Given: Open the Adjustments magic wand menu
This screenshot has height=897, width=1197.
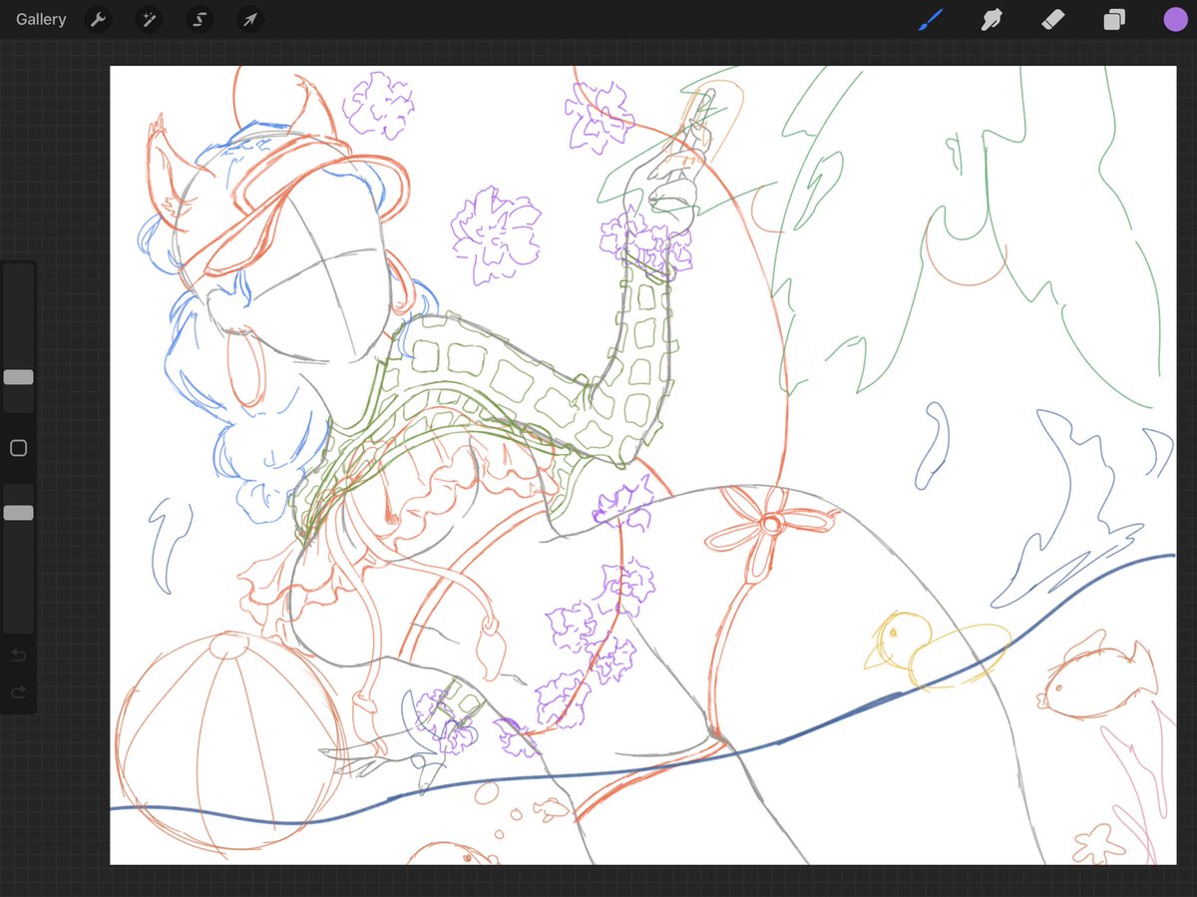Looking at the screenshot, I should pyautogui.click(x=149, y=19).
